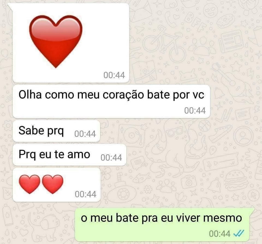
Task: Click the timestamp beside 'Prq eu te amo'
Action: pyautogui.click(x=111, y=157)
